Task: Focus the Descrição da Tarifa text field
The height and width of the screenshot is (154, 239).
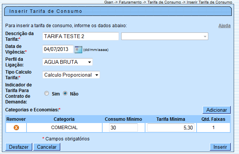Action: tap(81, 36)
